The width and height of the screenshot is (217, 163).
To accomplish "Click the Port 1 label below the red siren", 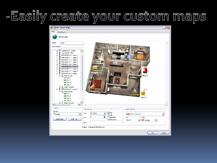I will click(x=145, y=76).
